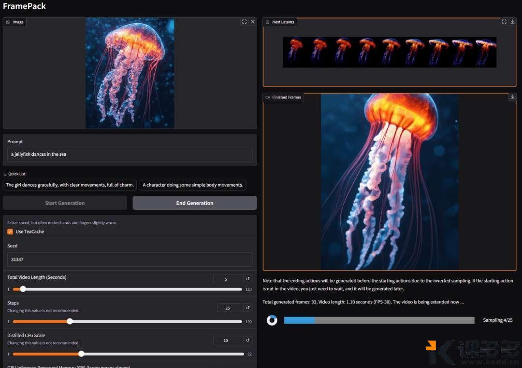
Task: Download the Next Latents image
Action: [512, 22]
